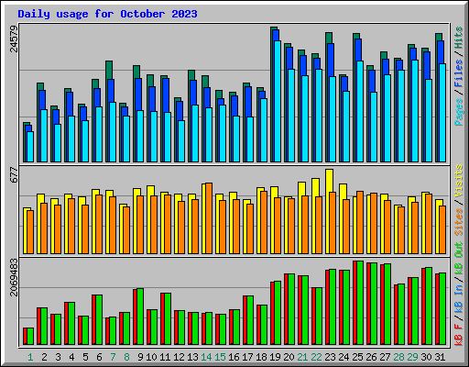Click day 14 on the x-axis
The height and width of the screenshot is (367, 469).
tap(206, 357)
